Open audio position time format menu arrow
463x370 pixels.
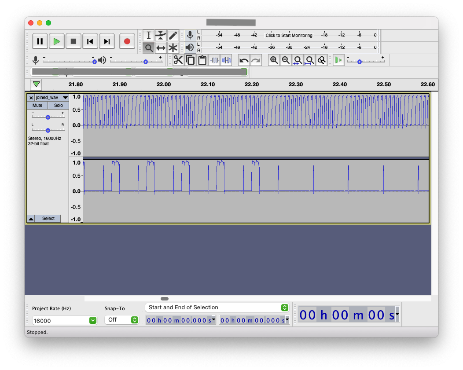tap(397, 315)
